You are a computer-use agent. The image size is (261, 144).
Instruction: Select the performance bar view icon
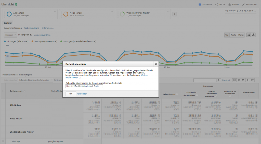(243, 80)
